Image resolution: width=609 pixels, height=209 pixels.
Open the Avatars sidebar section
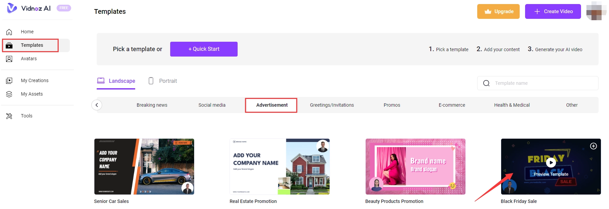[x=29, y=59]
